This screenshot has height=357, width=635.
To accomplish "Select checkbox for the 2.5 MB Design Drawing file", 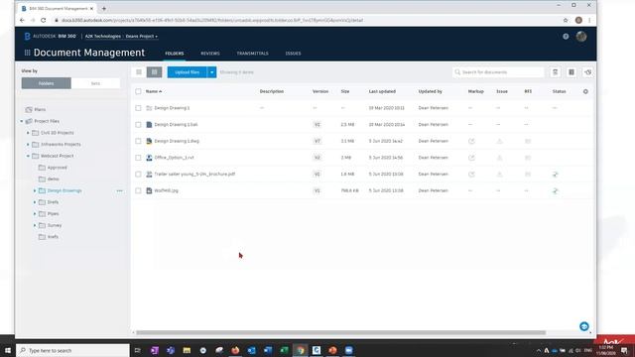I will 138,125.
